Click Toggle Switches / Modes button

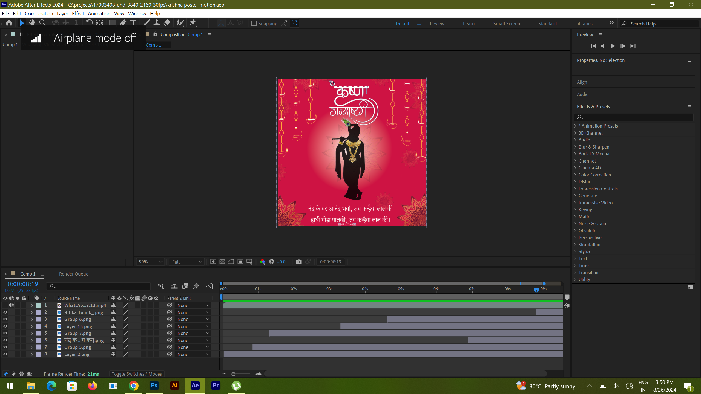click(x=137, y=374)
